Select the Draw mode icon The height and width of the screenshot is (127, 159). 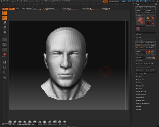pyautogui.click(x=5, y=18)
